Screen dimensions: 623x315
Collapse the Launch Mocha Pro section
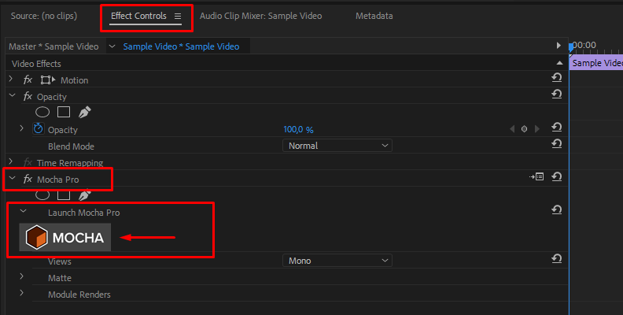[x=23, y=211]
